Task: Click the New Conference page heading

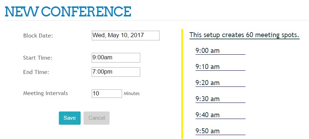Action: [68, 11]
